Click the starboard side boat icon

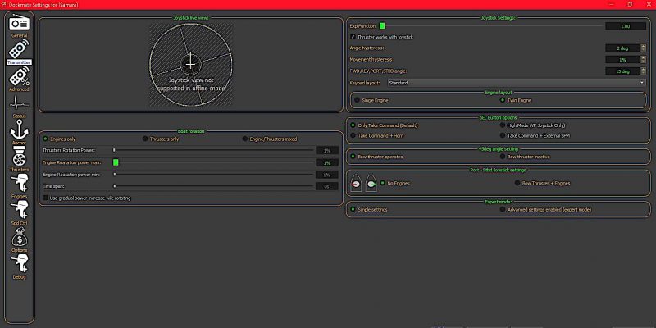[x=371, y=183]
